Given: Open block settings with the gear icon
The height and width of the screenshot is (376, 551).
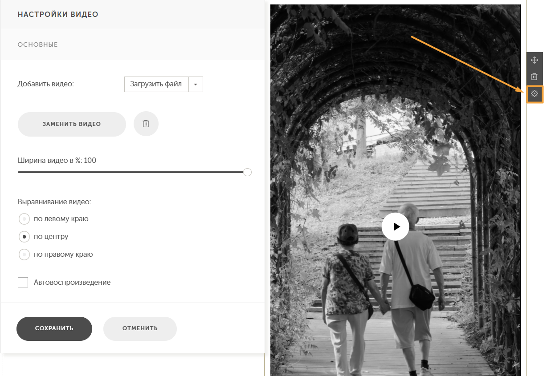Looking at the screenshot, I should [535, 94].
